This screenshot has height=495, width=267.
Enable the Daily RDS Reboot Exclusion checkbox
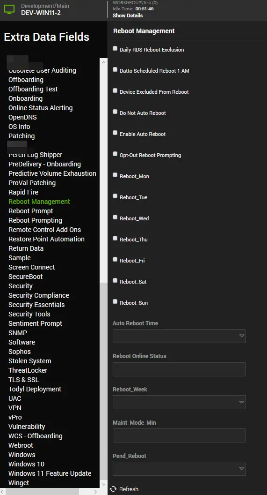pos(115,49)
